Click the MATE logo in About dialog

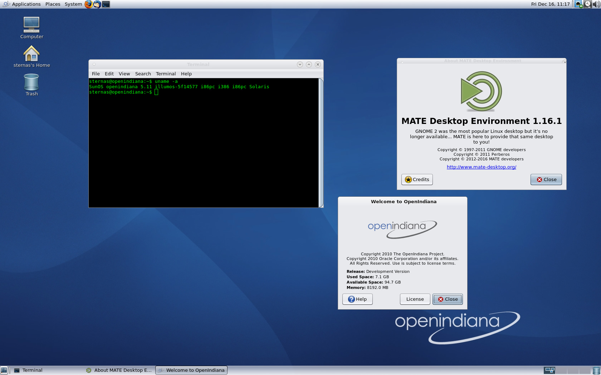pyautogui.click(x=481, y=91)
